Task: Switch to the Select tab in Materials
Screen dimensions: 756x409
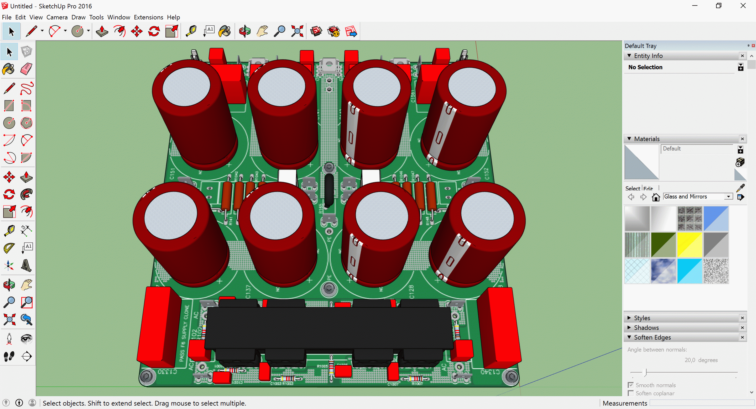Action: pyautogui.click(x=632, y=188)
